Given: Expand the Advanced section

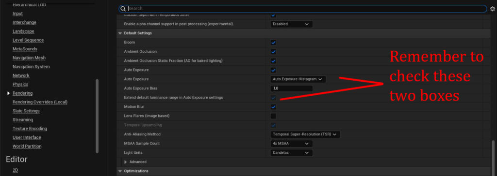Looking at the screenshot, I should (x=126, y=162).
